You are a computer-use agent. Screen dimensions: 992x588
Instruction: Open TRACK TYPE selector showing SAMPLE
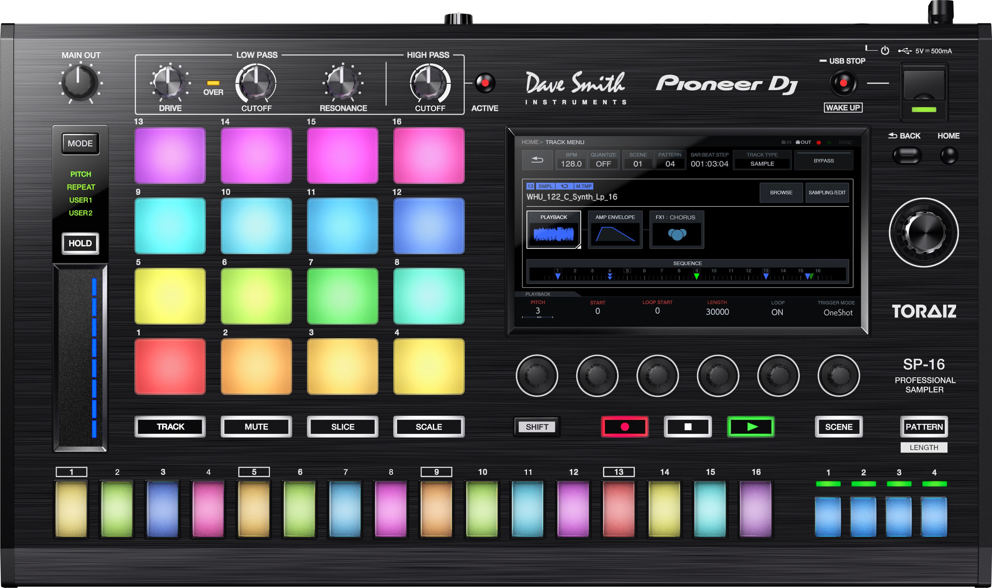click(762, 160)
